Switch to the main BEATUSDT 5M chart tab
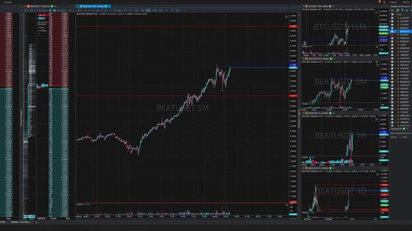Screen dimensions: 412x231 93,6
